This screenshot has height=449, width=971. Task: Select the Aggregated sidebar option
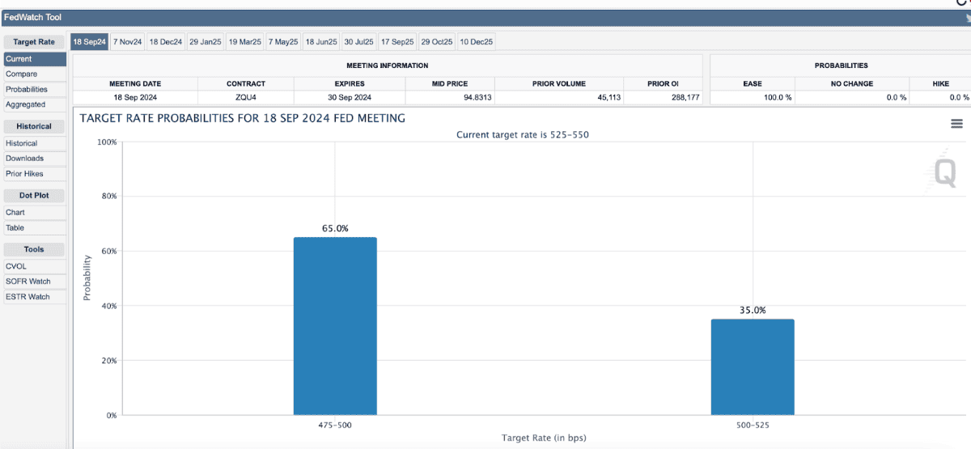click(26, 104)
